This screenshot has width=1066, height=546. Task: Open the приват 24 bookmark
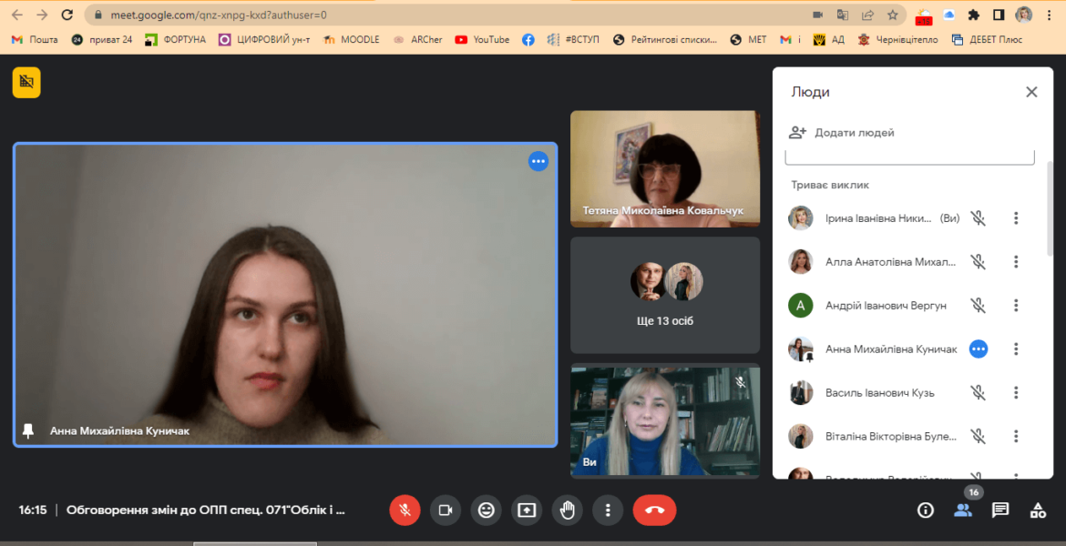click(x=102, y=39)
